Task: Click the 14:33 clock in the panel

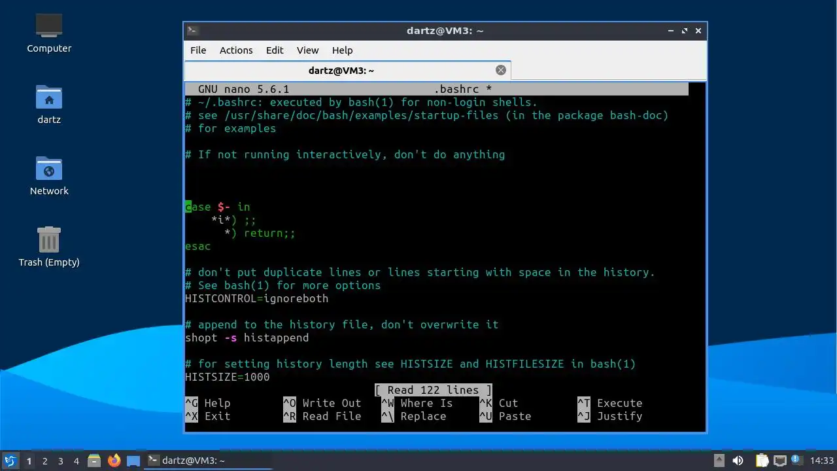Action: click(822, 461)
